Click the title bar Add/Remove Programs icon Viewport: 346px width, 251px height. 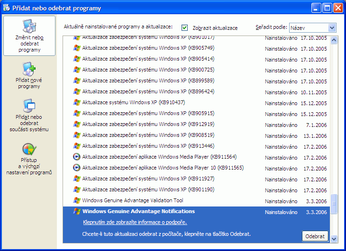7,8
